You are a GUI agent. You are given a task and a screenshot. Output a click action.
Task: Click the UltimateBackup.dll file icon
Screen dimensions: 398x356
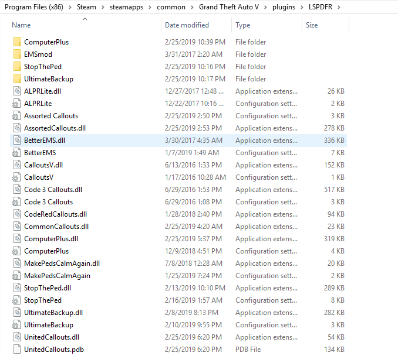coord(17,313)
